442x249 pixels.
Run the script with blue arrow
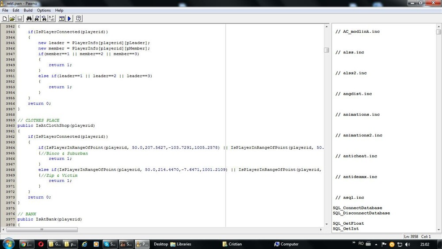[x=69, y=19]
